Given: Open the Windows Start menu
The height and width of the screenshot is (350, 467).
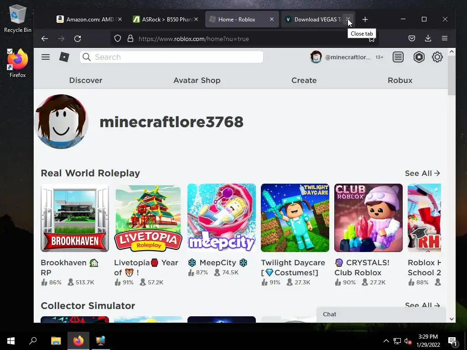Looking at the screenshot, I should tap(11, 341).
